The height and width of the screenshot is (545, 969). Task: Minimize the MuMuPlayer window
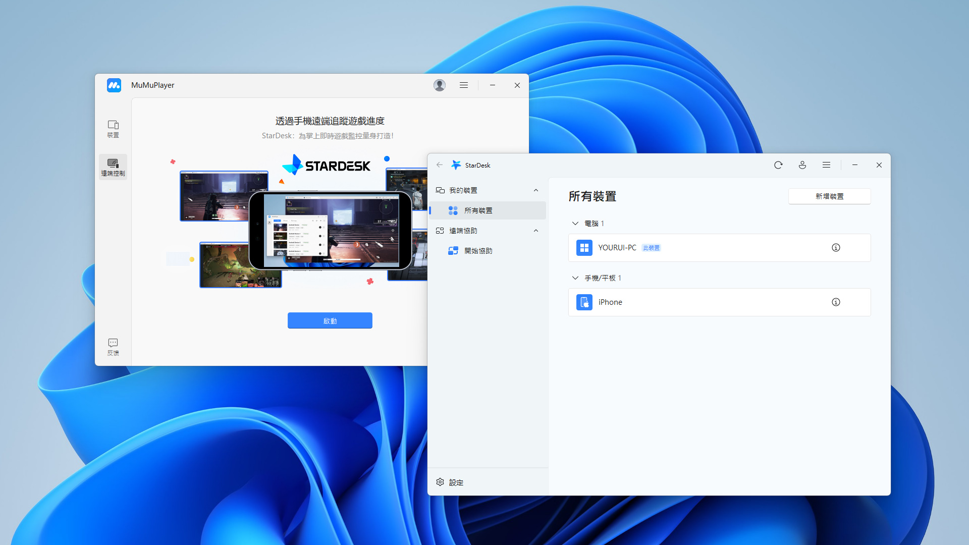pos(493,85)
